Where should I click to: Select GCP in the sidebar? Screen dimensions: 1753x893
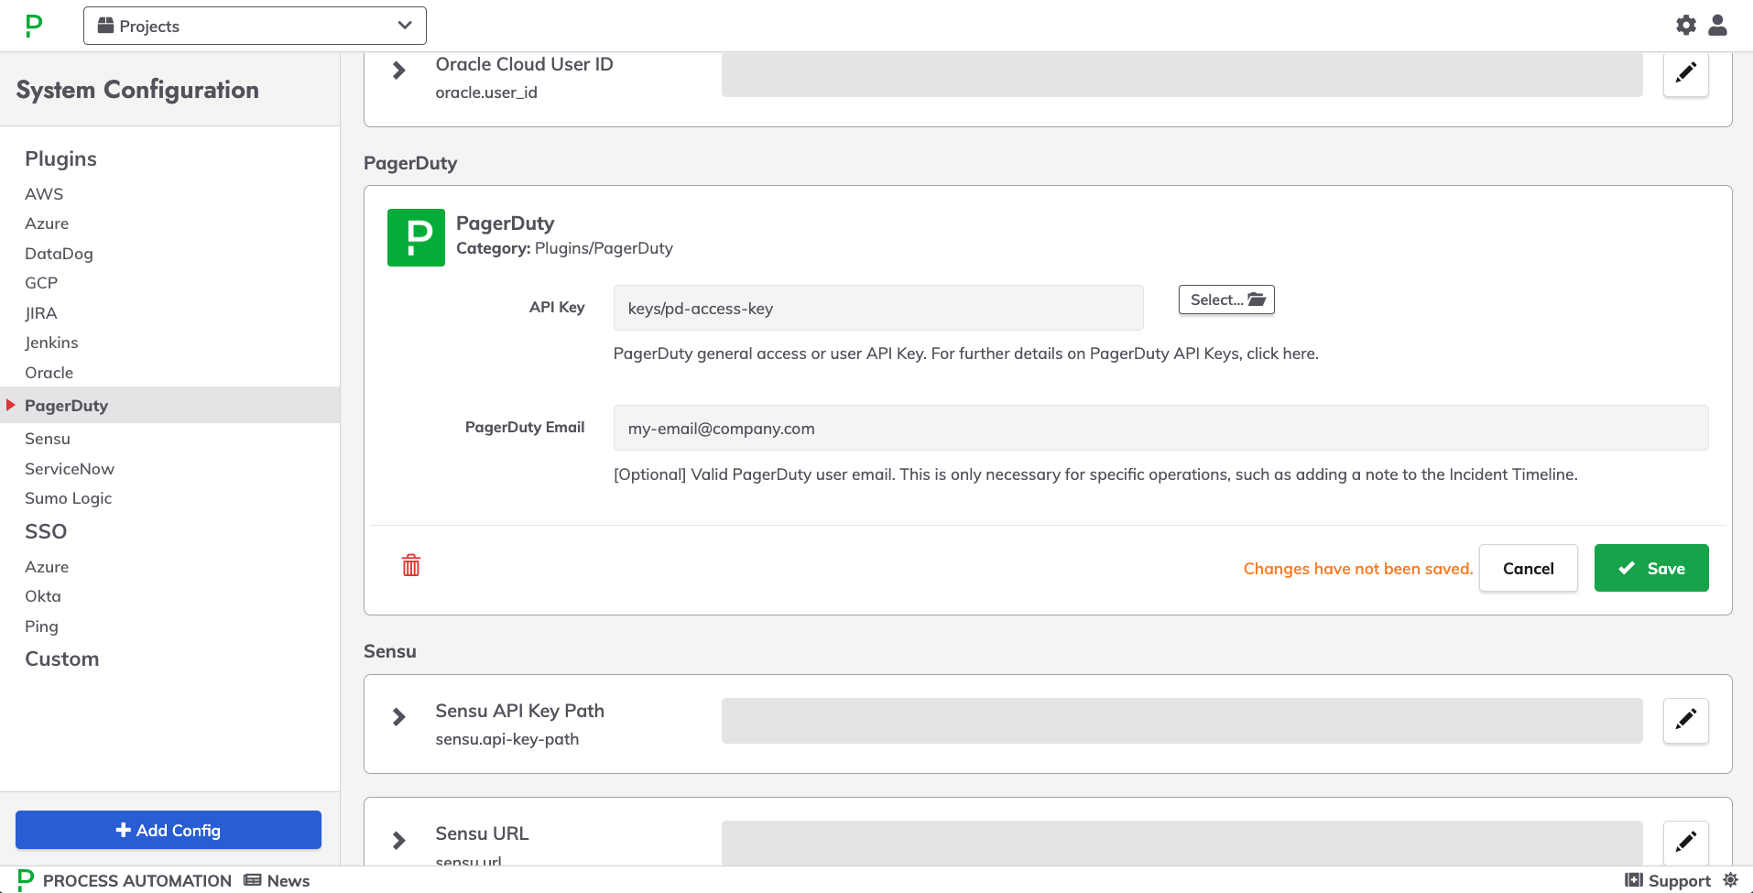click(x=41, y=283)
